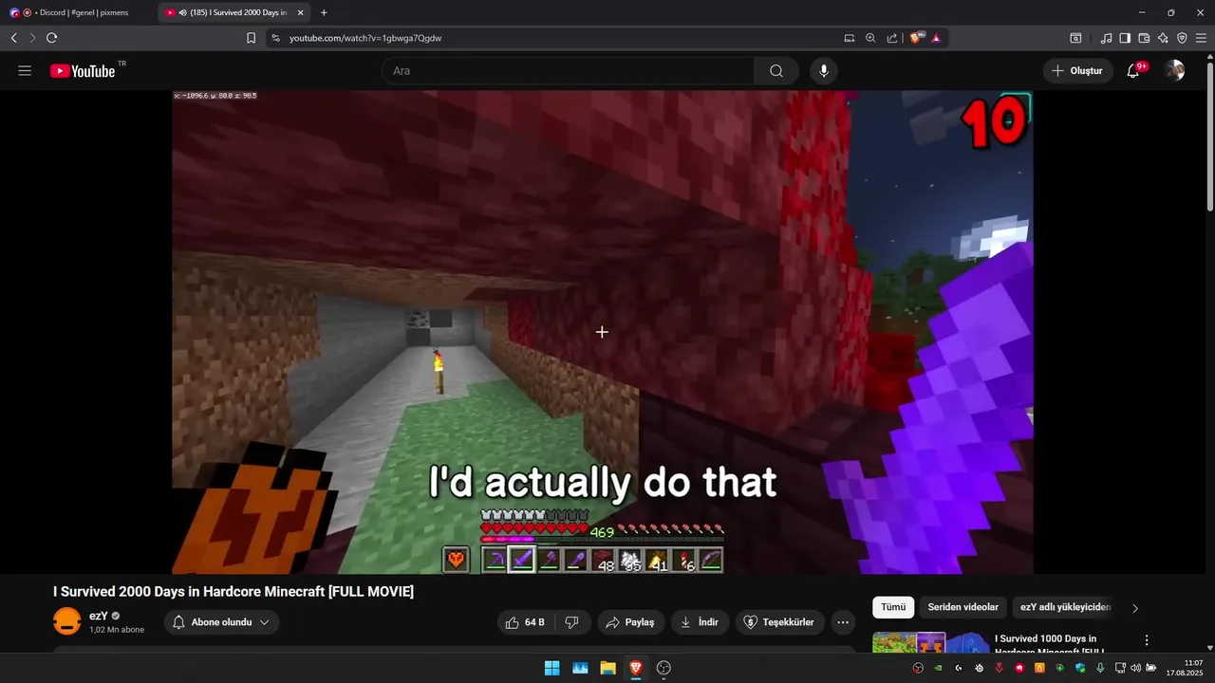Open the NVIDIA tray icon
This screenshot has height=683, width=1215.
pos(938,668)
